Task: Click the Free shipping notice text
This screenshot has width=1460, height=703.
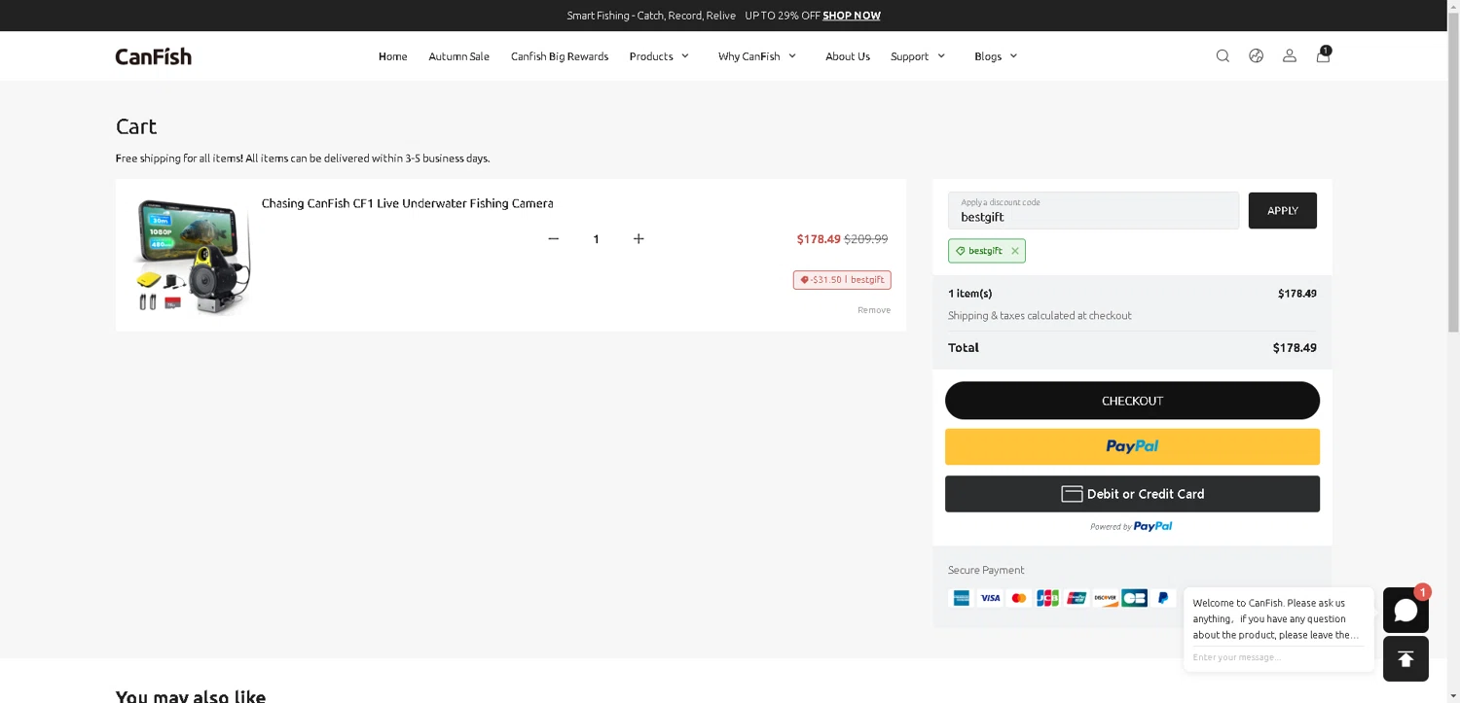Action: click(303, 158)
